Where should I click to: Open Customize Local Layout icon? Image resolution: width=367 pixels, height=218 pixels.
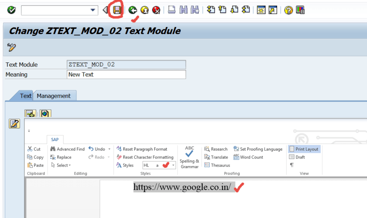click(x=300, y=10)
